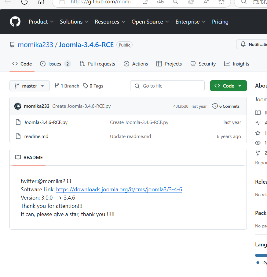Open the Update readme.md commit message
267x277 pixels.
click(x=130, y=137)
